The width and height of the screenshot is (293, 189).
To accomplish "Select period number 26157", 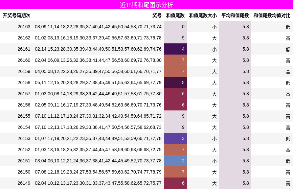I will coord(24,94).
